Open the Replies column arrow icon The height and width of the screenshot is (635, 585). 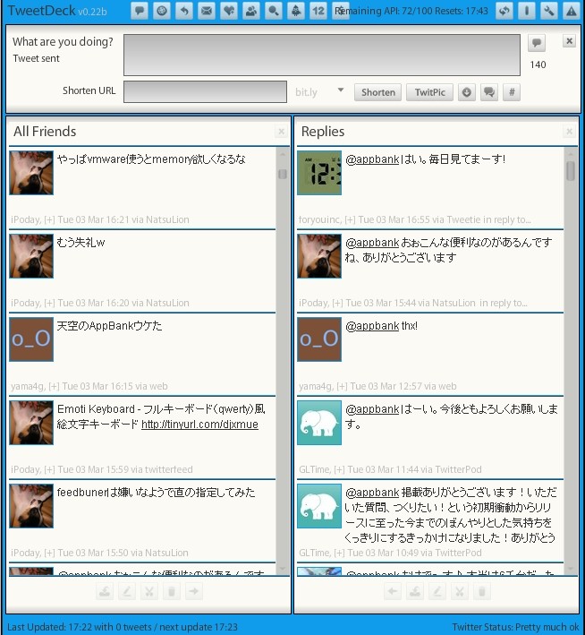click(184, 11)
